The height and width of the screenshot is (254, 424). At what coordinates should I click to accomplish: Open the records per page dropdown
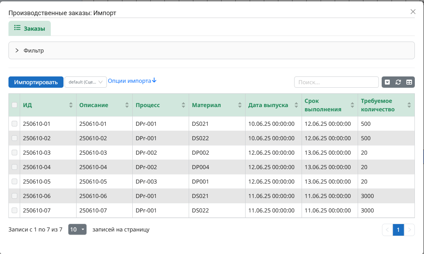77,230
